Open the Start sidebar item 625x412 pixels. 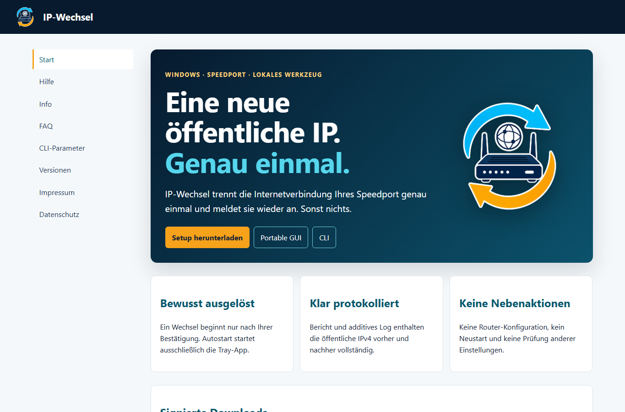pyautogui.click(x=83, y=60)
